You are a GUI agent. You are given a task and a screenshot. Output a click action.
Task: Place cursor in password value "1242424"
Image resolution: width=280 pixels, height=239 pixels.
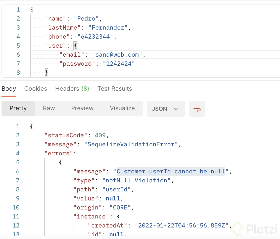coord(119,64)
